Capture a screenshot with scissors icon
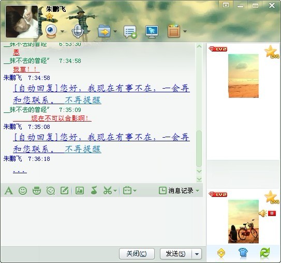Screen dimensions: 281x263 click(x=108, y=190)
